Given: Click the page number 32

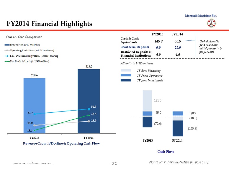Looking at the screenshot, I should [114, 163].
